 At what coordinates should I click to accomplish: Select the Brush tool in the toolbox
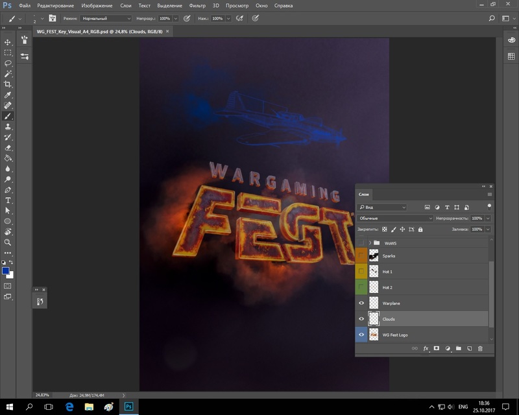click(x=8, y=116)
